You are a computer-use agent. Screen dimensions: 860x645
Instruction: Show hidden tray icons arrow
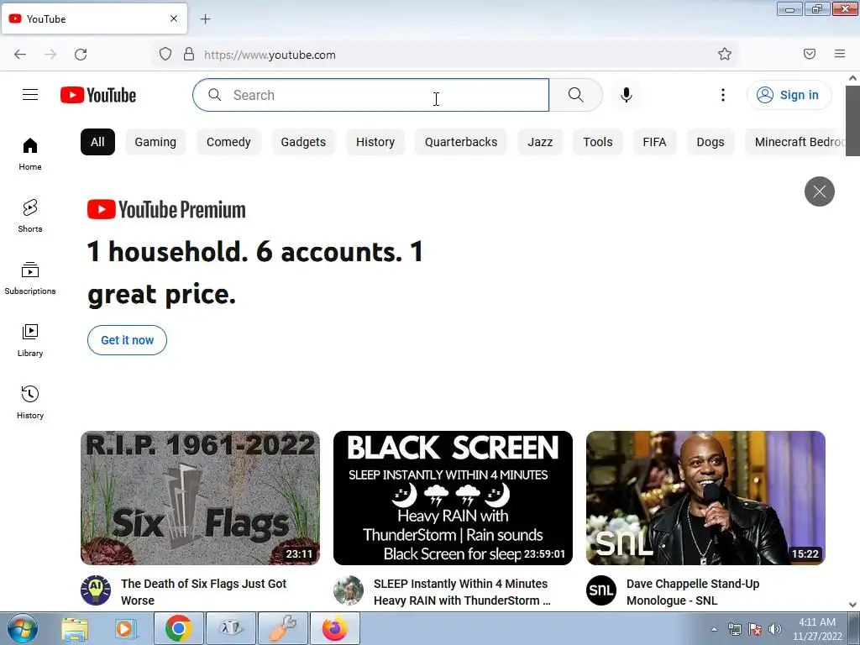[714, 629]
